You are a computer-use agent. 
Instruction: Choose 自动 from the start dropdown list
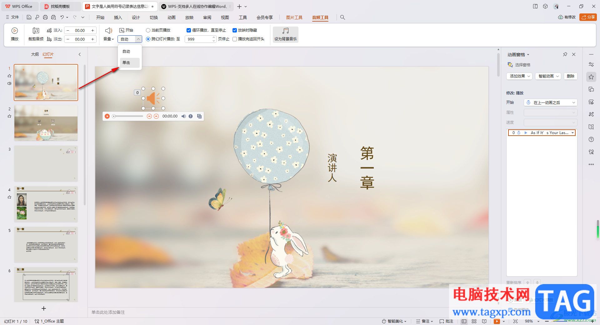pos(130,52)
